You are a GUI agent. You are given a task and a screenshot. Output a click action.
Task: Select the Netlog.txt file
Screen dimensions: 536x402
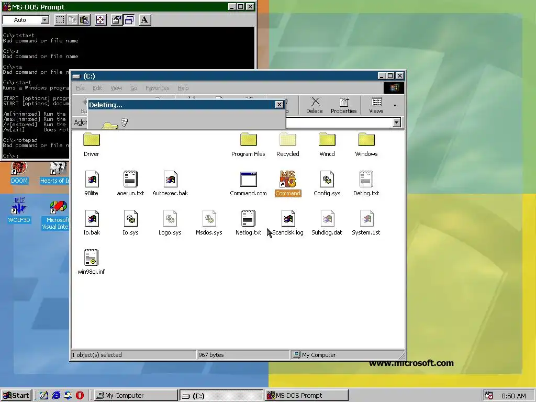coord(248,223)
